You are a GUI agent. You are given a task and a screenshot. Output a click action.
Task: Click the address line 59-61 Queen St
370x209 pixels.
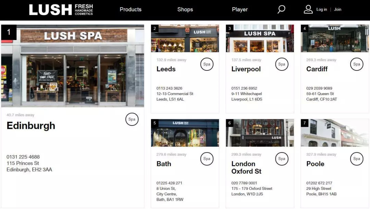coord(320,94)
